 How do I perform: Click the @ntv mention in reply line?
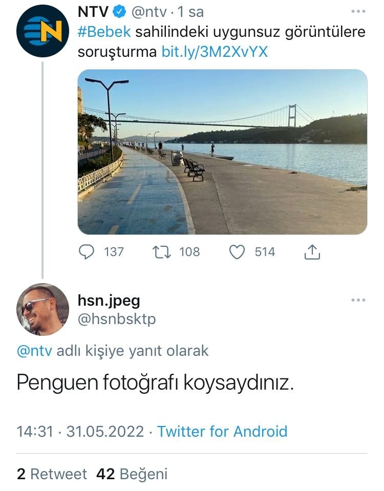click(34, 351)
